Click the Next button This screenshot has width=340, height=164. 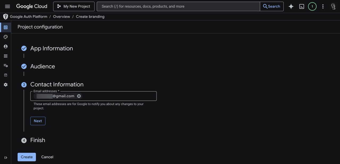38,121
